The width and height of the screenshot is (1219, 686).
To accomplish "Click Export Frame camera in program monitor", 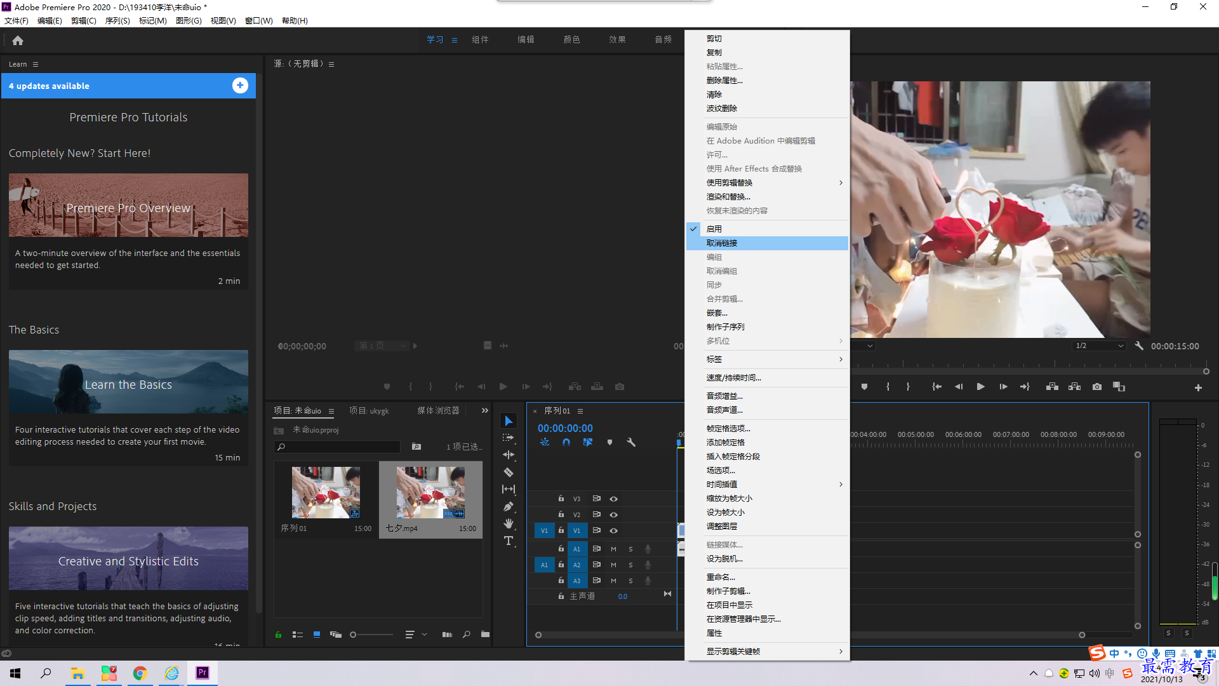I will [x=1096, y=387].
